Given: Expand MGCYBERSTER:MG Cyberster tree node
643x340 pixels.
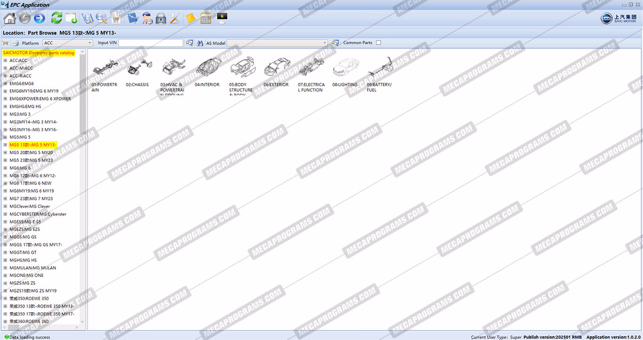Looking at the screenshot, I should [x=5, y=214].
